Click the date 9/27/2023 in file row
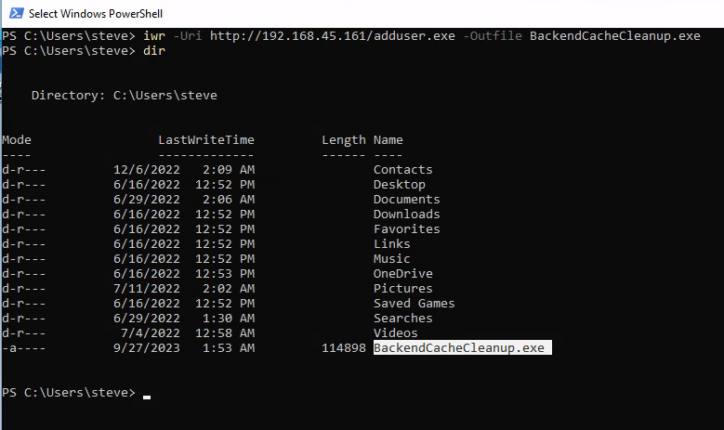Image resolution: width=724 pixels, height=430 pixels. point(147,348)
